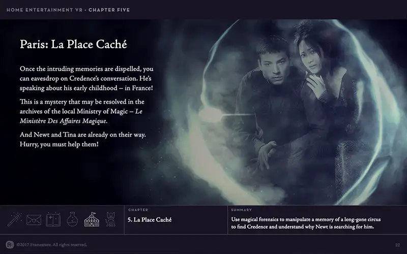The height and width of the screenshot is (254, 407).
Task: Click the 'Le Ministère Des Affaires Magique' text
Action: point(81,116)
